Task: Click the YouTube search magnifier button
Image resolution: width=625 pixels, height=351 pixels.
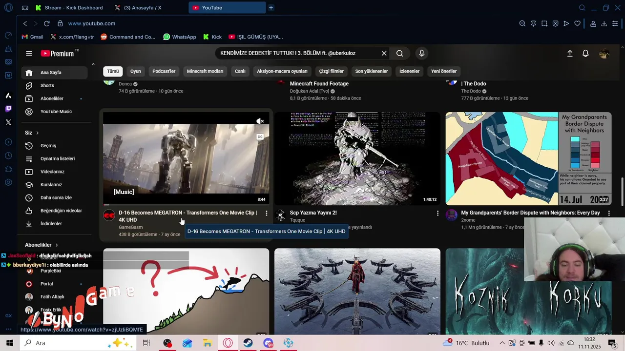Action: 400,53
